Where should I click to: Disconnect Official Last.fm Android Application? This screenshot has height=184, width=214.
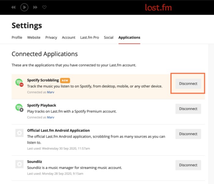[188, 134]
